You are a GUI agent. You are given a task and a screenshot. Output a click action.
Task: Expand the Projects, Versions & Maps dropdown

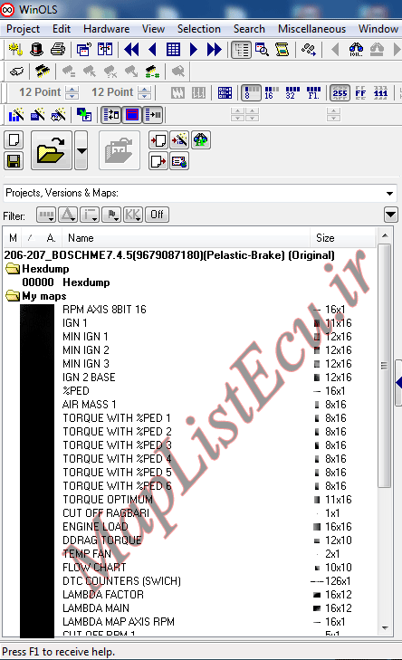390,193
